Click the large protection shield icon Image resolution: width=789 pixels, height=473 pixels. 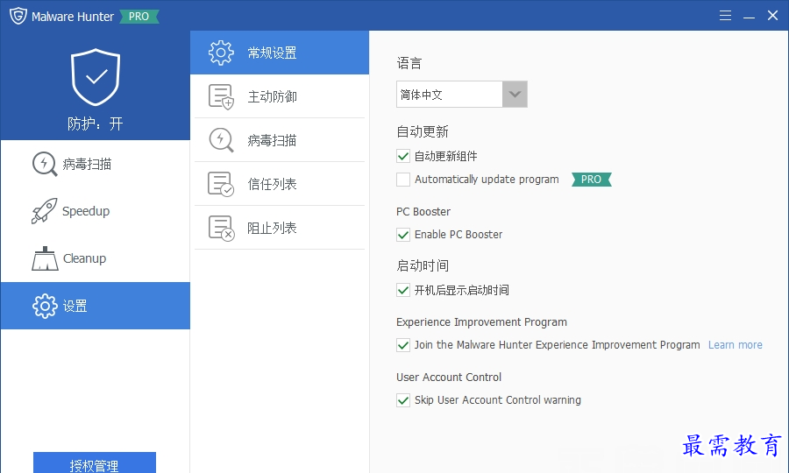click(x=96, y=77)
